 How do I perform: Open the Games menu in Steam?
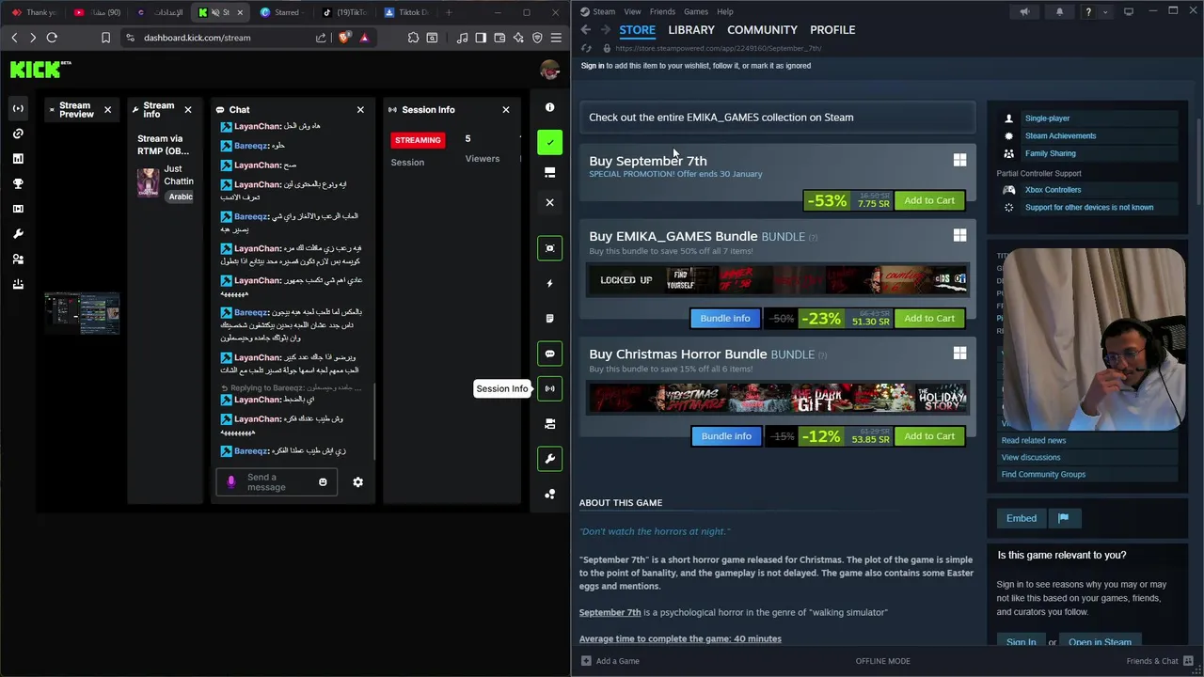tap(696, 11)
